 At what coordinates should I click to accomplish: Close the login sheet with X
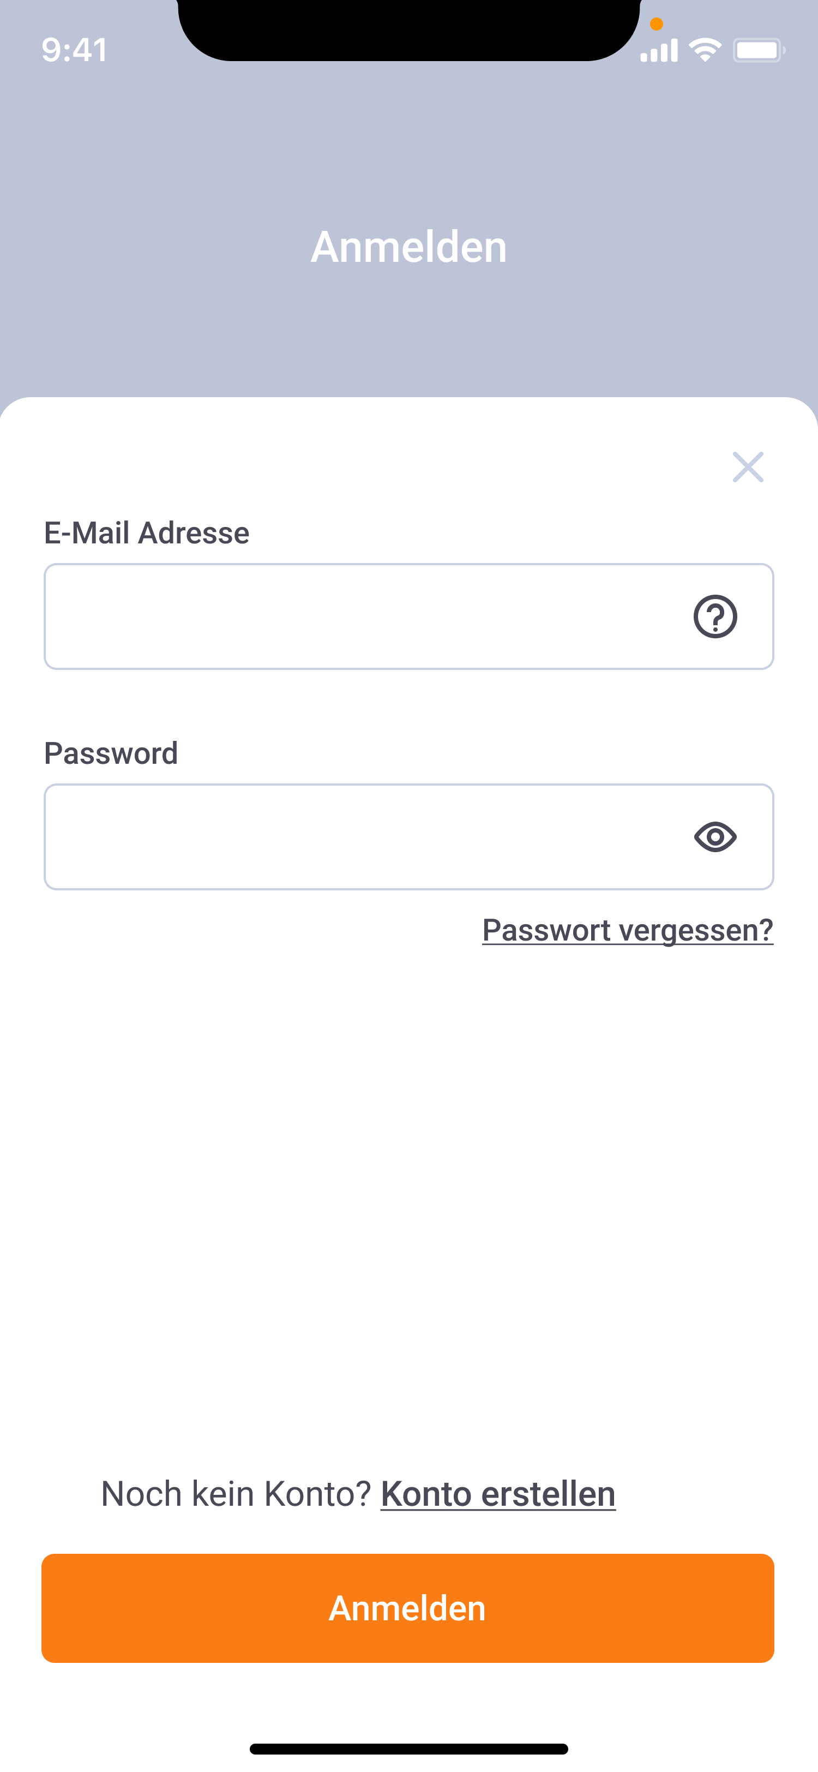tap(748, 467)
